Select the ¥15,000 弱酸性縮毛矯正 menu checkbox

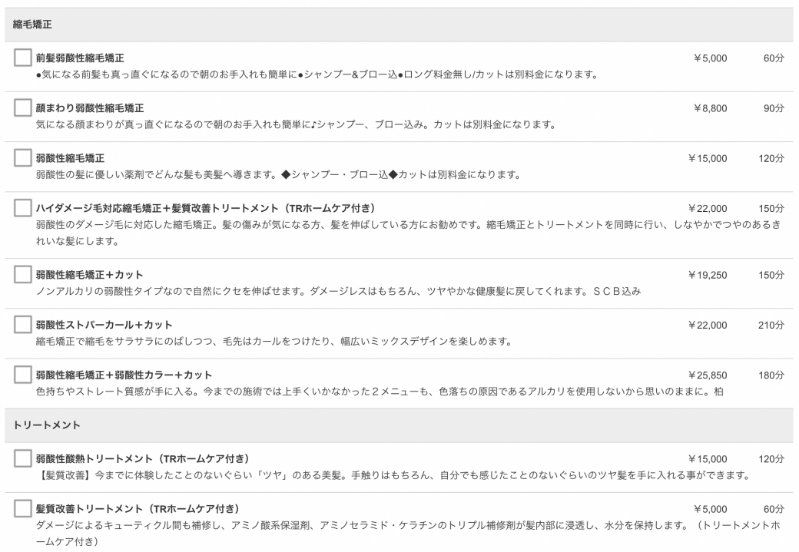(x=23, y=158)
